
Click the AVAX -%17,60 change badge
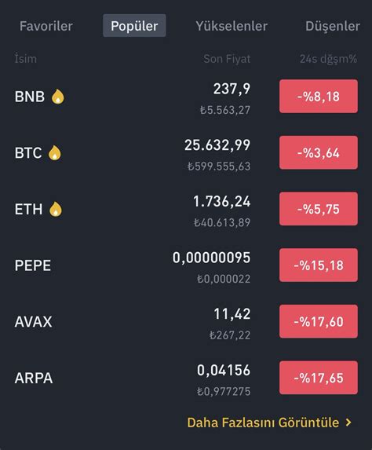319,321
